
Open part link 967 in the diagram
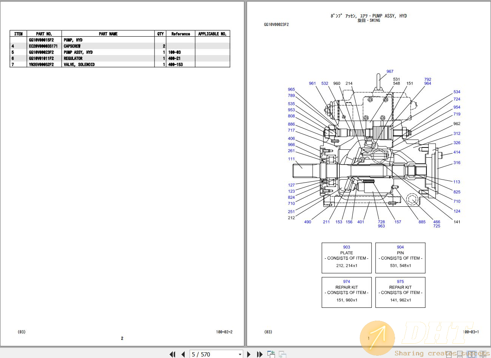pos(390,71)
